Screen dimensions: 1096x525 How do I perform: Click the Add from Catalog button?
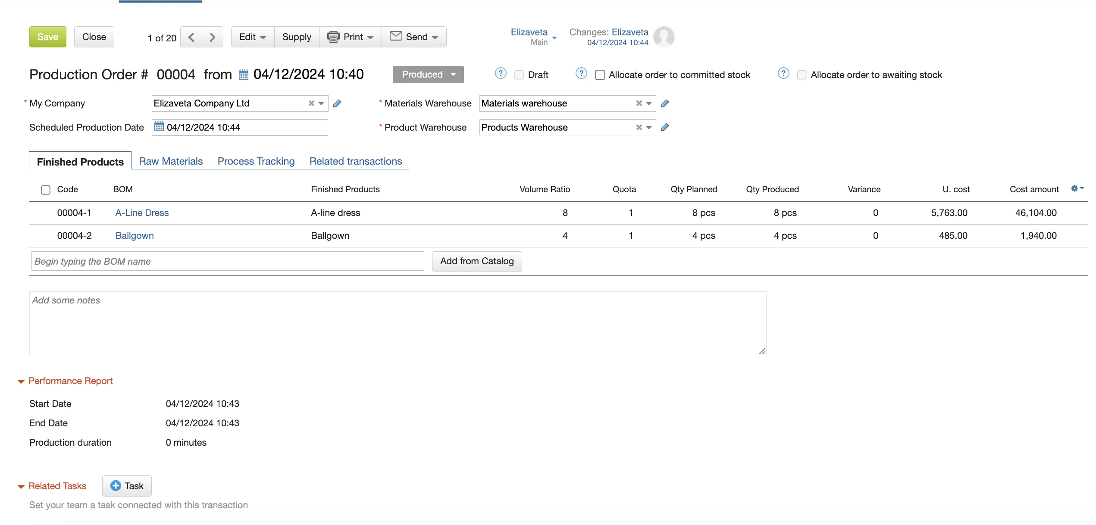click(476, 261)
